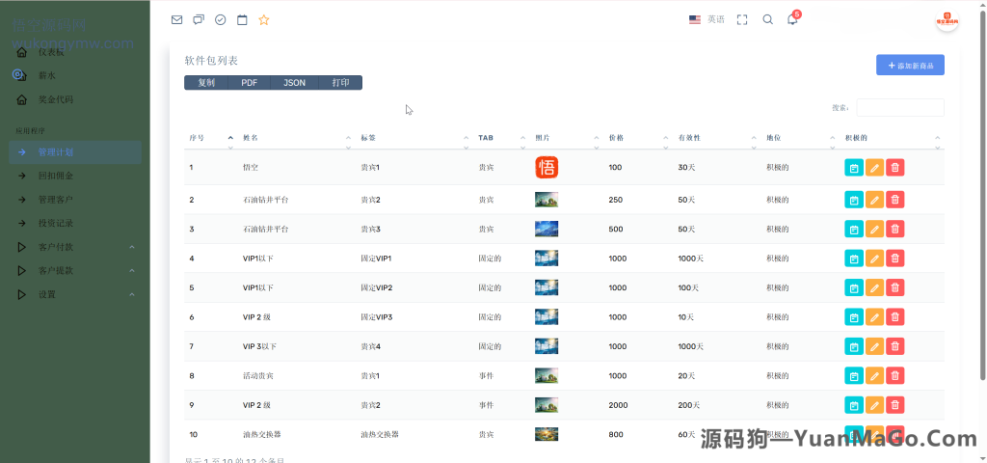Open 管理客户 in sidebar
987x463 pixels.
coord(75,200)
